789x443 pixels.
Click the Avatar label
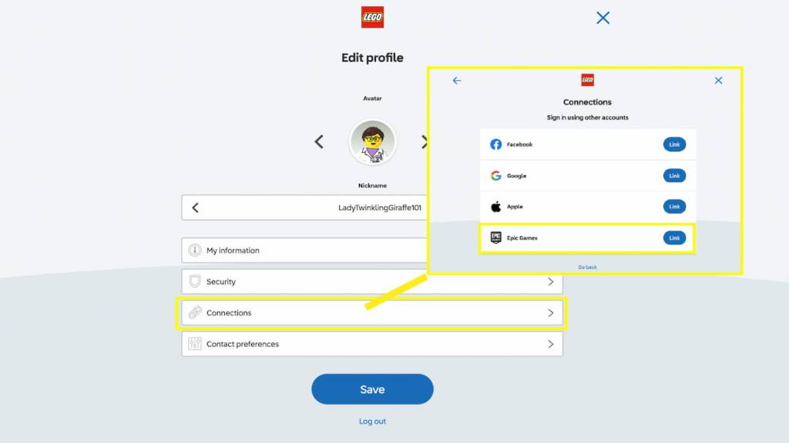pyautogui.click(x=372, y=98)
